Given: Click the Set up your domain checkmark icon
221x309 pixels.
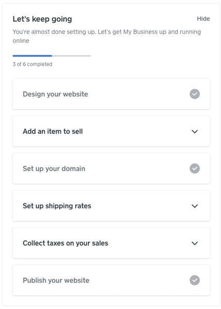Looking at the screenshot, I should click(x=194, y=168).
